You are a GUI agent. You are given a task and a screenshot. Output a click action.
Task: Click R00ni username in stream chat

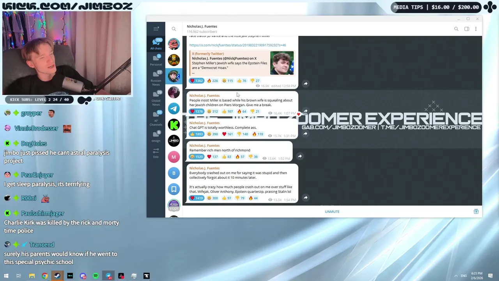(28, 198)
